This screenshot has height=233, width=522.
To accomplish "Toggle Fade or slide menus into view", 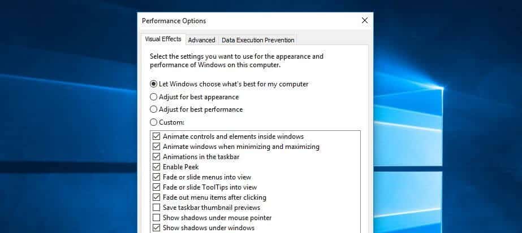I will 156,177.
